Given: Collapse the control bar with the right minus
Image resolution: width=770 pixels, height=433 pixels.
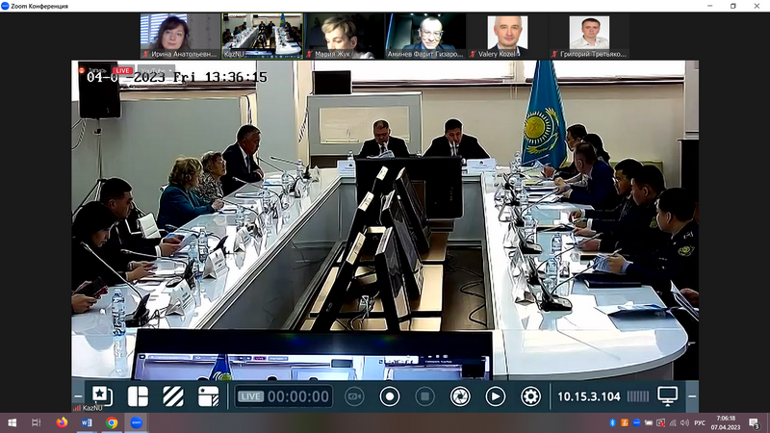Looking at the screenshot, I should 692,396.
